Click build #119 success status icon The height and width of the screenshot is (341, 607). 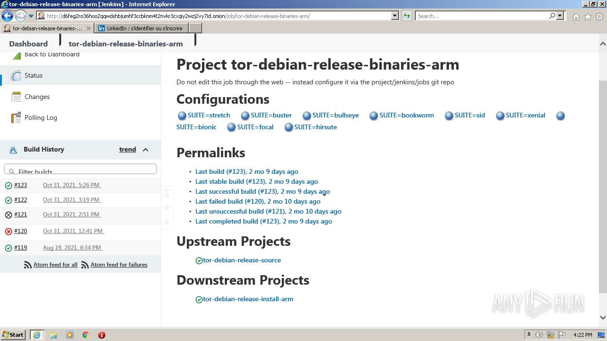[8, 248]
